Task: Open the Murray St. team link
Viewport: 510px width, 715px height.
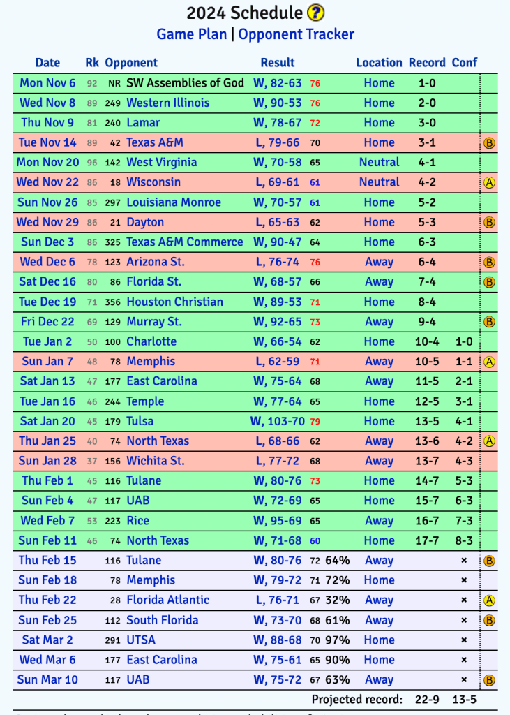Action: click(154, 321)
